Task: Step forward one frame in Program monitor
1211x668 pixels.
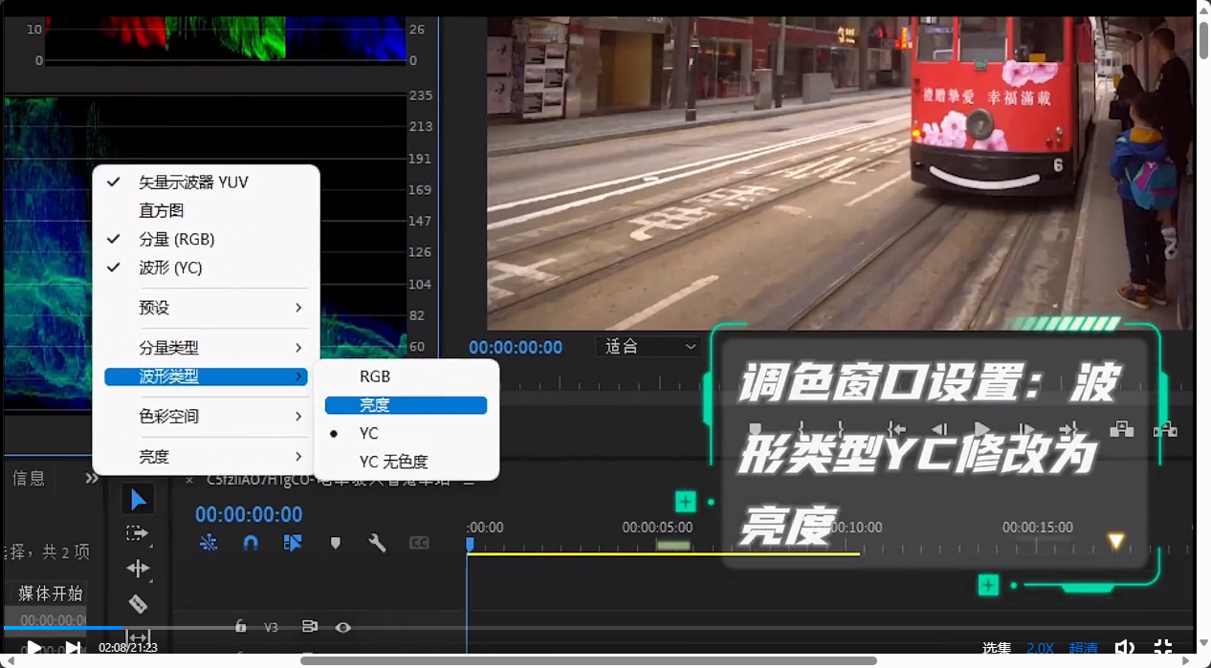Action: tap(1025, 429)
